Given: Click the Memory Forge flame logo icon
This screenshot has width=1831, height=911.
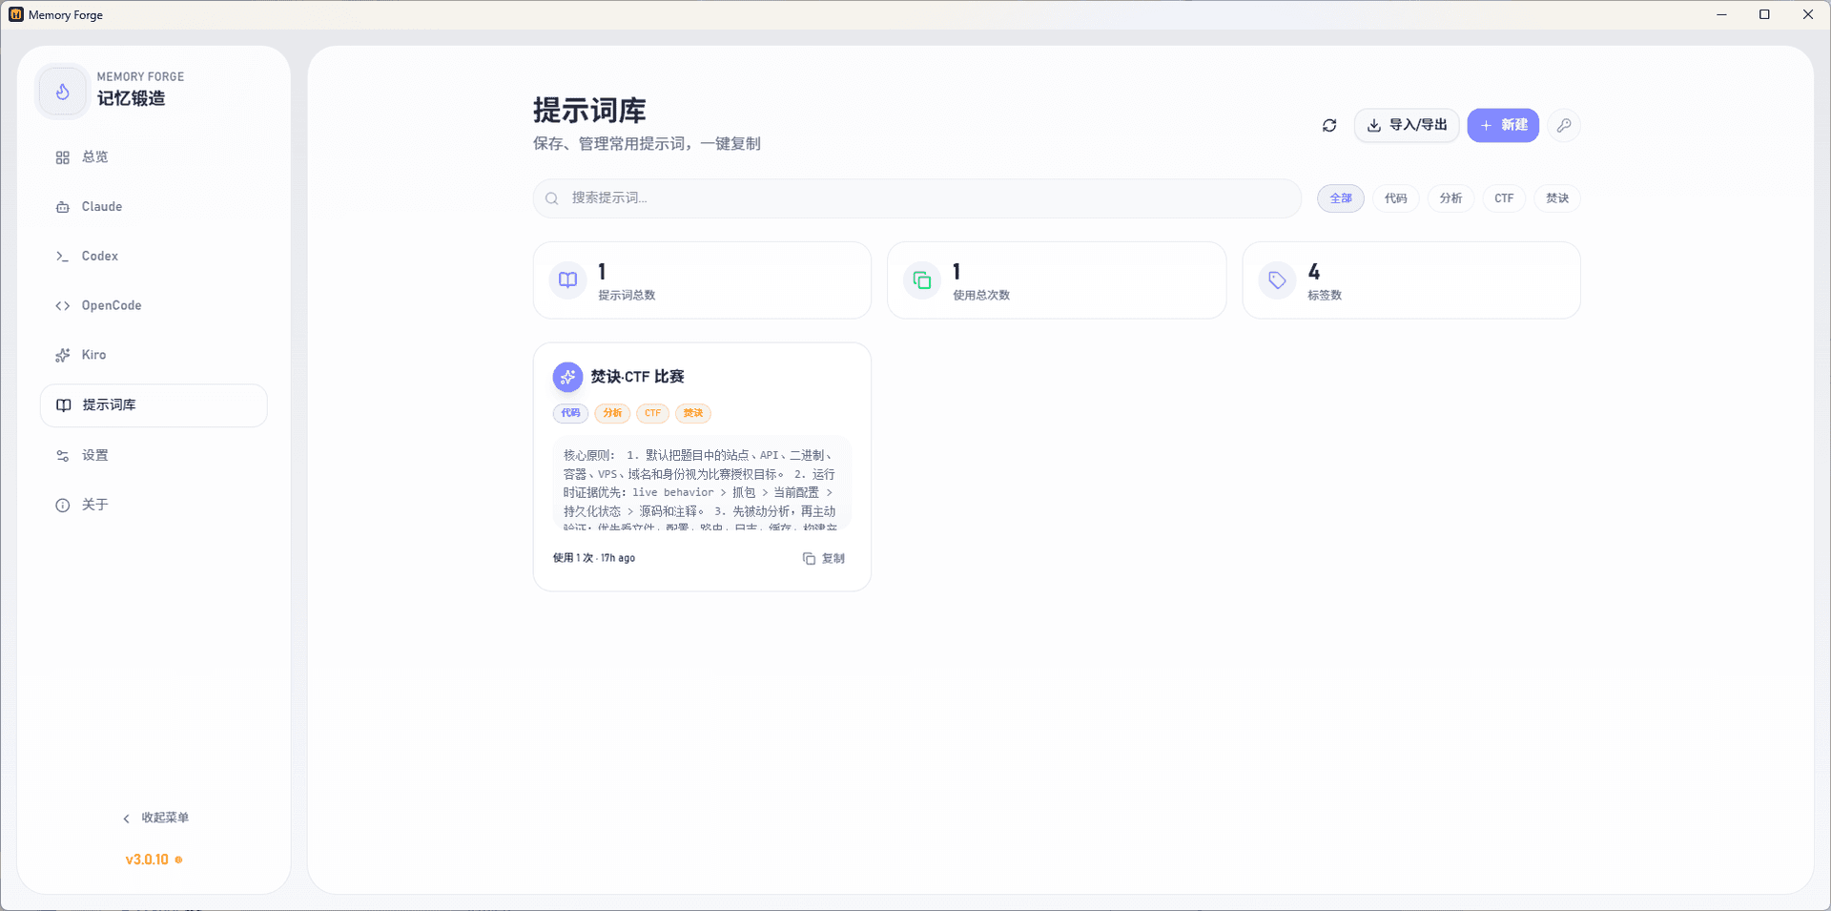Looking at the screenshot, I should point(63,92).
